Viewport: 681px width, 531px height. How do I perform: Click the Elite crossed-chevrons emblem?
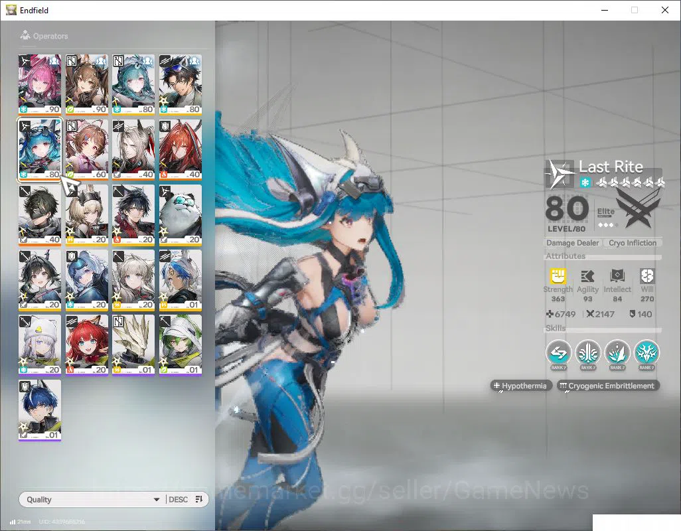(x=638, y=210)
